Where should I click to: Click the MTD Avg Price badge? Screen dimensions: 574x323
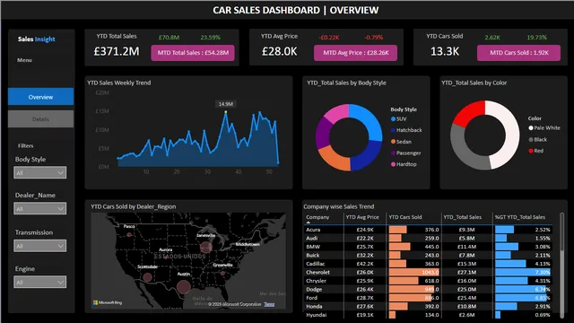pyautogui.click(x=355, y=53)
